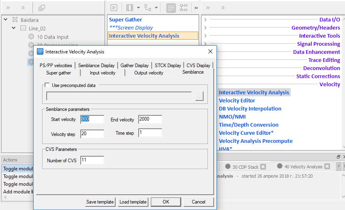This screenshot has height=210, width=345.
Task: Click the Start velocity field
Action: [92, 119]
